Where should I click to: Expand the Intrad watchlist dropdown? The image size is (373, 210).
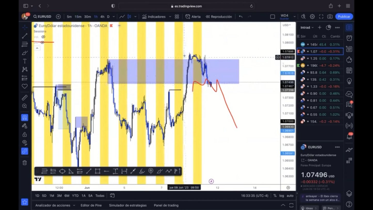pos(307,27)
